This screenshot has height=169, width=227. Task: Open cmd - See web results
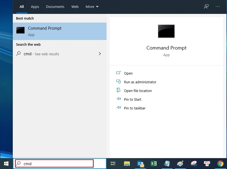pos(60,54)
